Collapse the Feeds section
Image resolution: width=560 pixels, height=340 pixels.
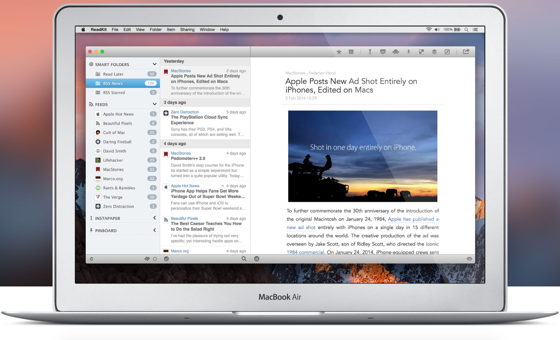point(154,104)
